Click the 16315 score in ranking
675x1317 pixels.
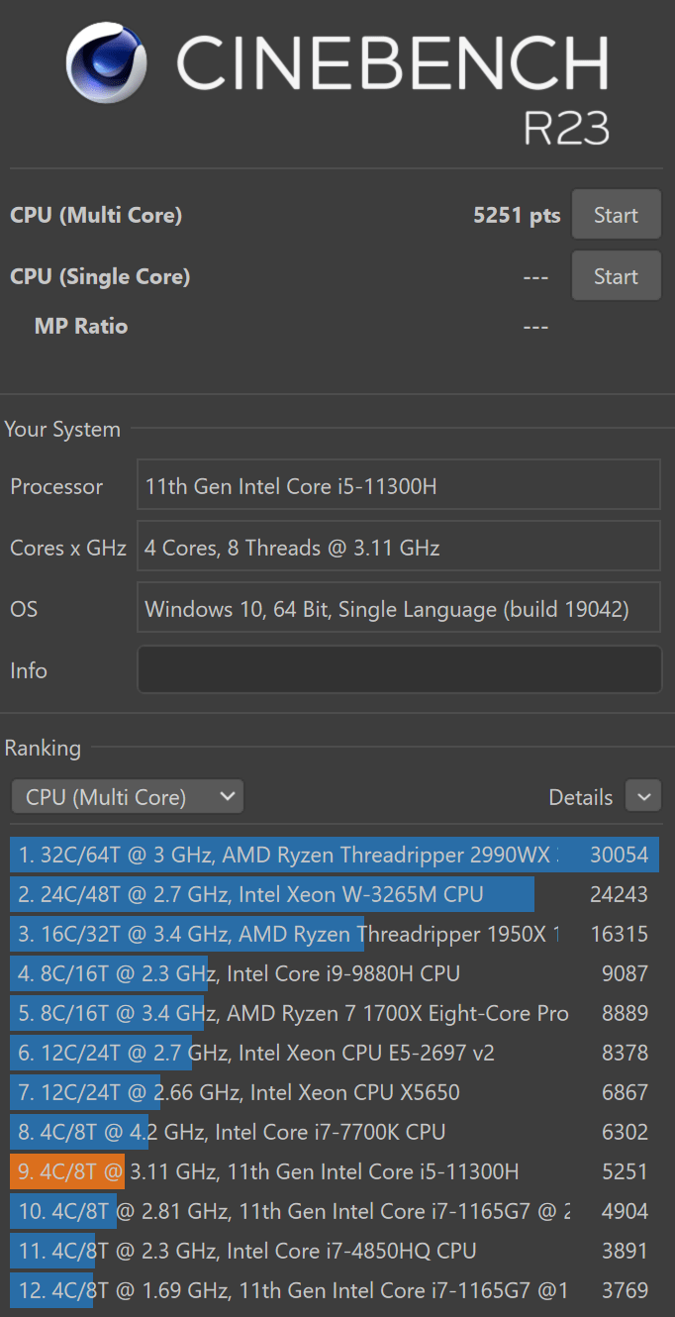(x=619, y=934)
